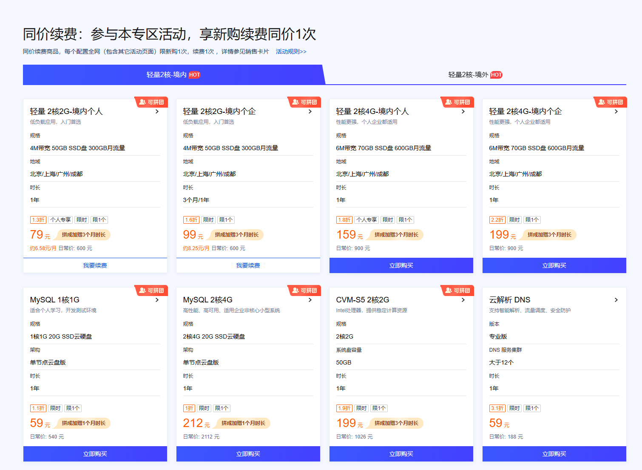Viewport: 642px width, 470px height.
Task: Open the CVM-S5 2核2G title
Action: (363, 300)
